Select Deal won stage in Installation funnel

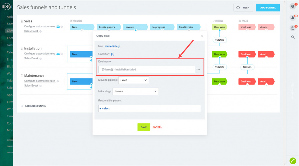point(220,54)
